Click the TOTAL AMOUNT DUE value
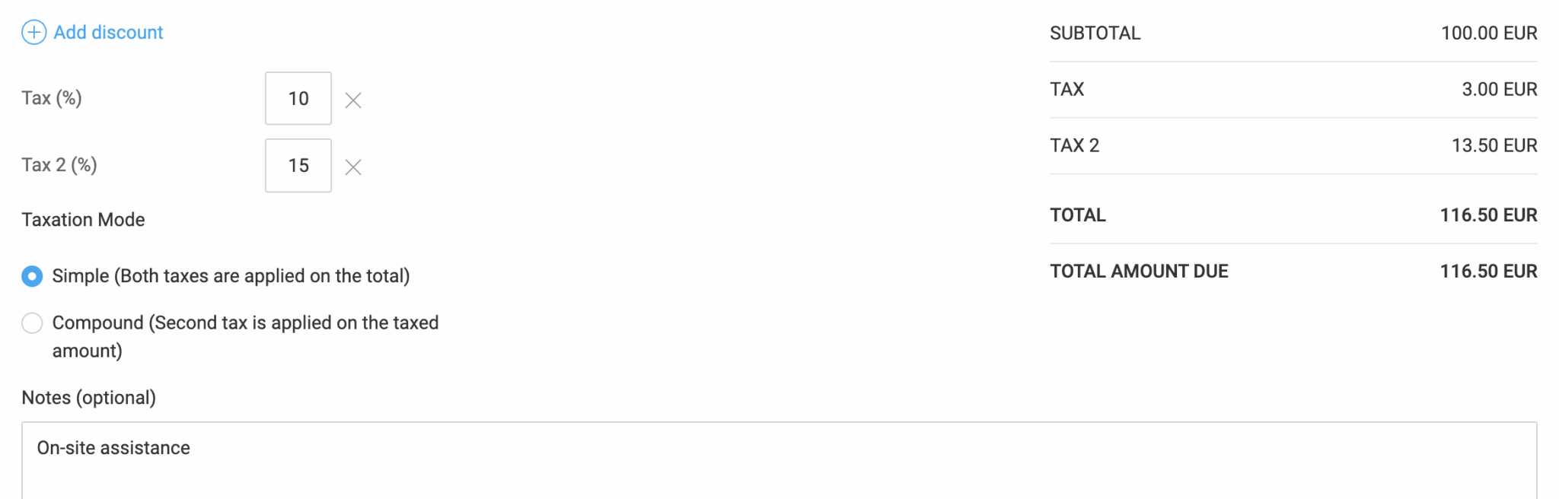This screenshot has height=499, width=1559. pyautogui.click(x=1488, y=272)
